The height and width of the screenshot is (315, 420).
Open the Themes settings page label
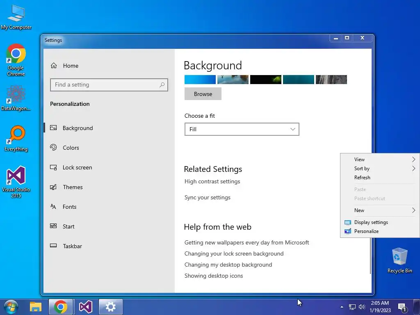click(x=73, y=187)
